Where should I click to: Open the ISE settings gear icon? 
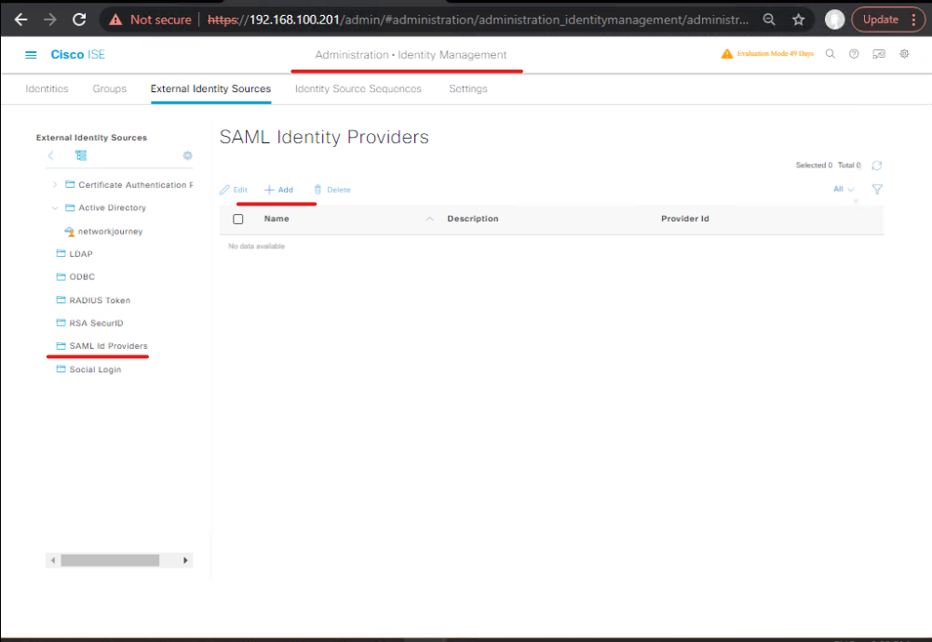(904, 54)
